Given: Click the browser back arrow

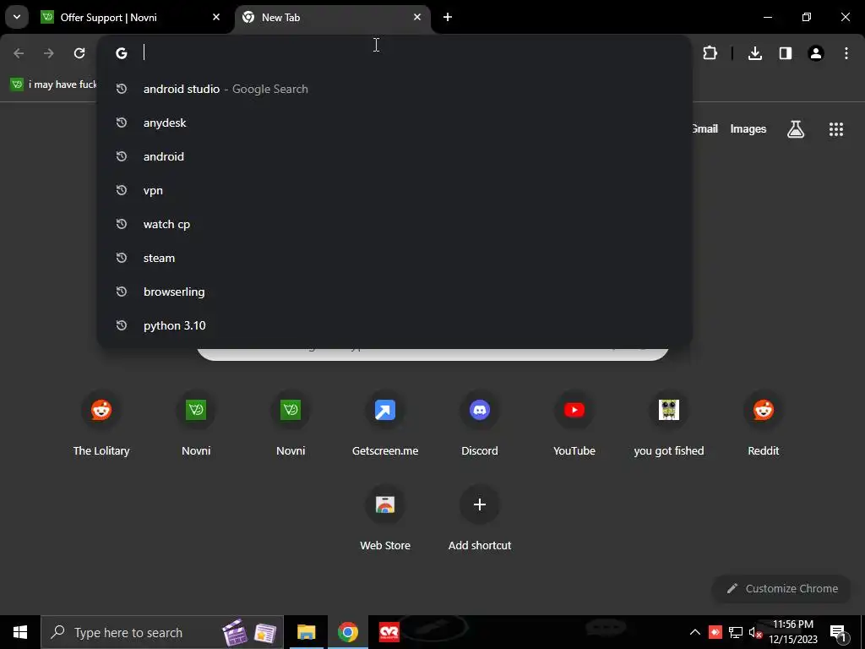Looking at the screenshot, I should pos(19,53).
